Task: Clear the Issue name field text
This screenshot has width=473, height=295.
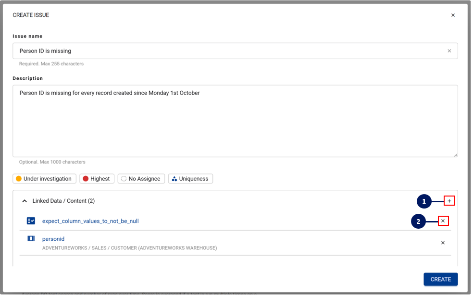Action: click(x=449, y=51)
